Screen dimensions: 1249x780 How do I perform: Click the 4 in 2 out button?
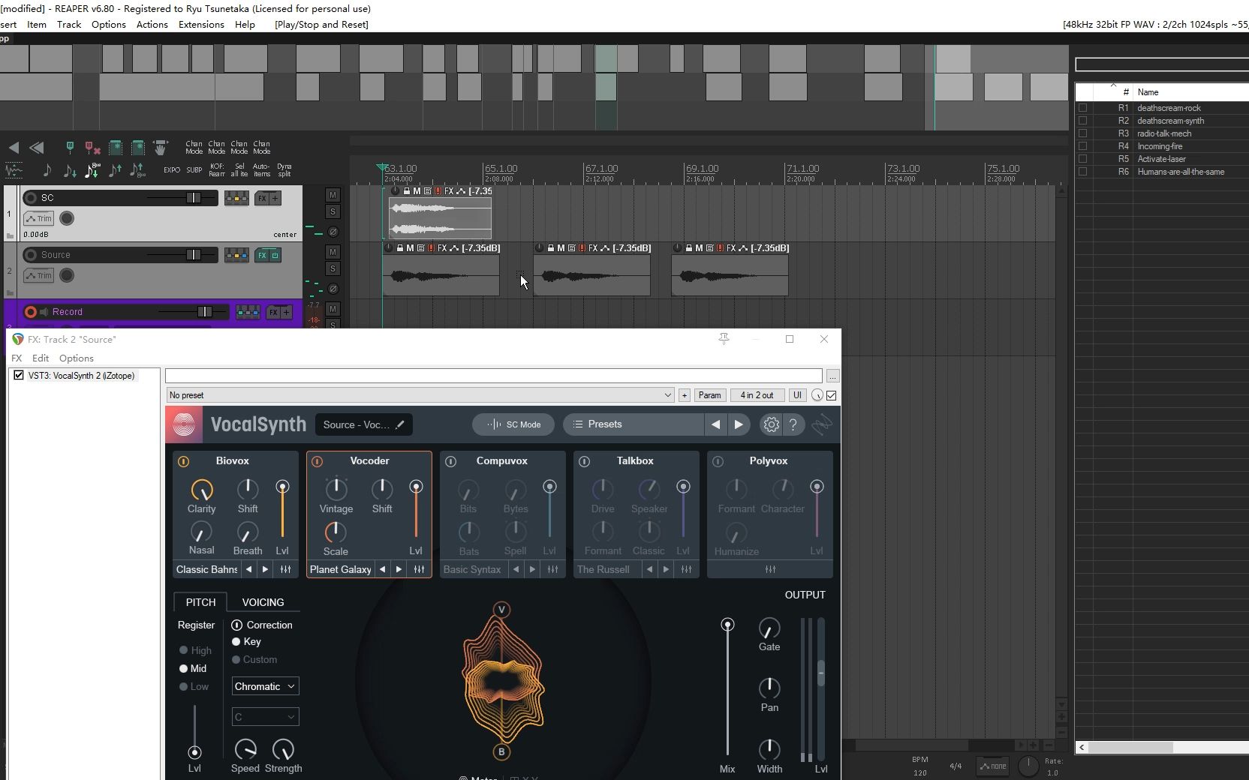[757, 395]
